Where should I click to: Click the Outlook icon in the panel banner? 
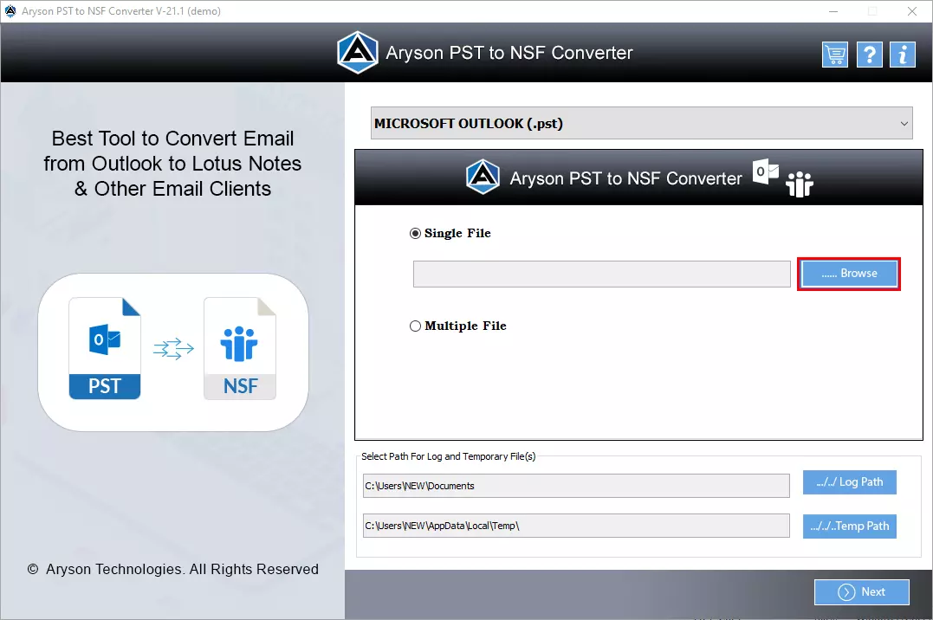765,171
